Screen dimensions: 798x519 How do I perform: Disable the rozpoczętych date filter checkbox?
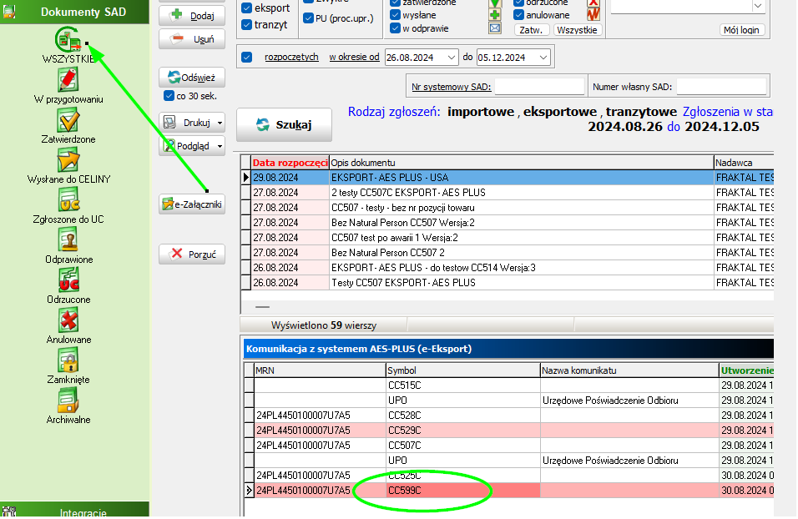click(247, 57)
